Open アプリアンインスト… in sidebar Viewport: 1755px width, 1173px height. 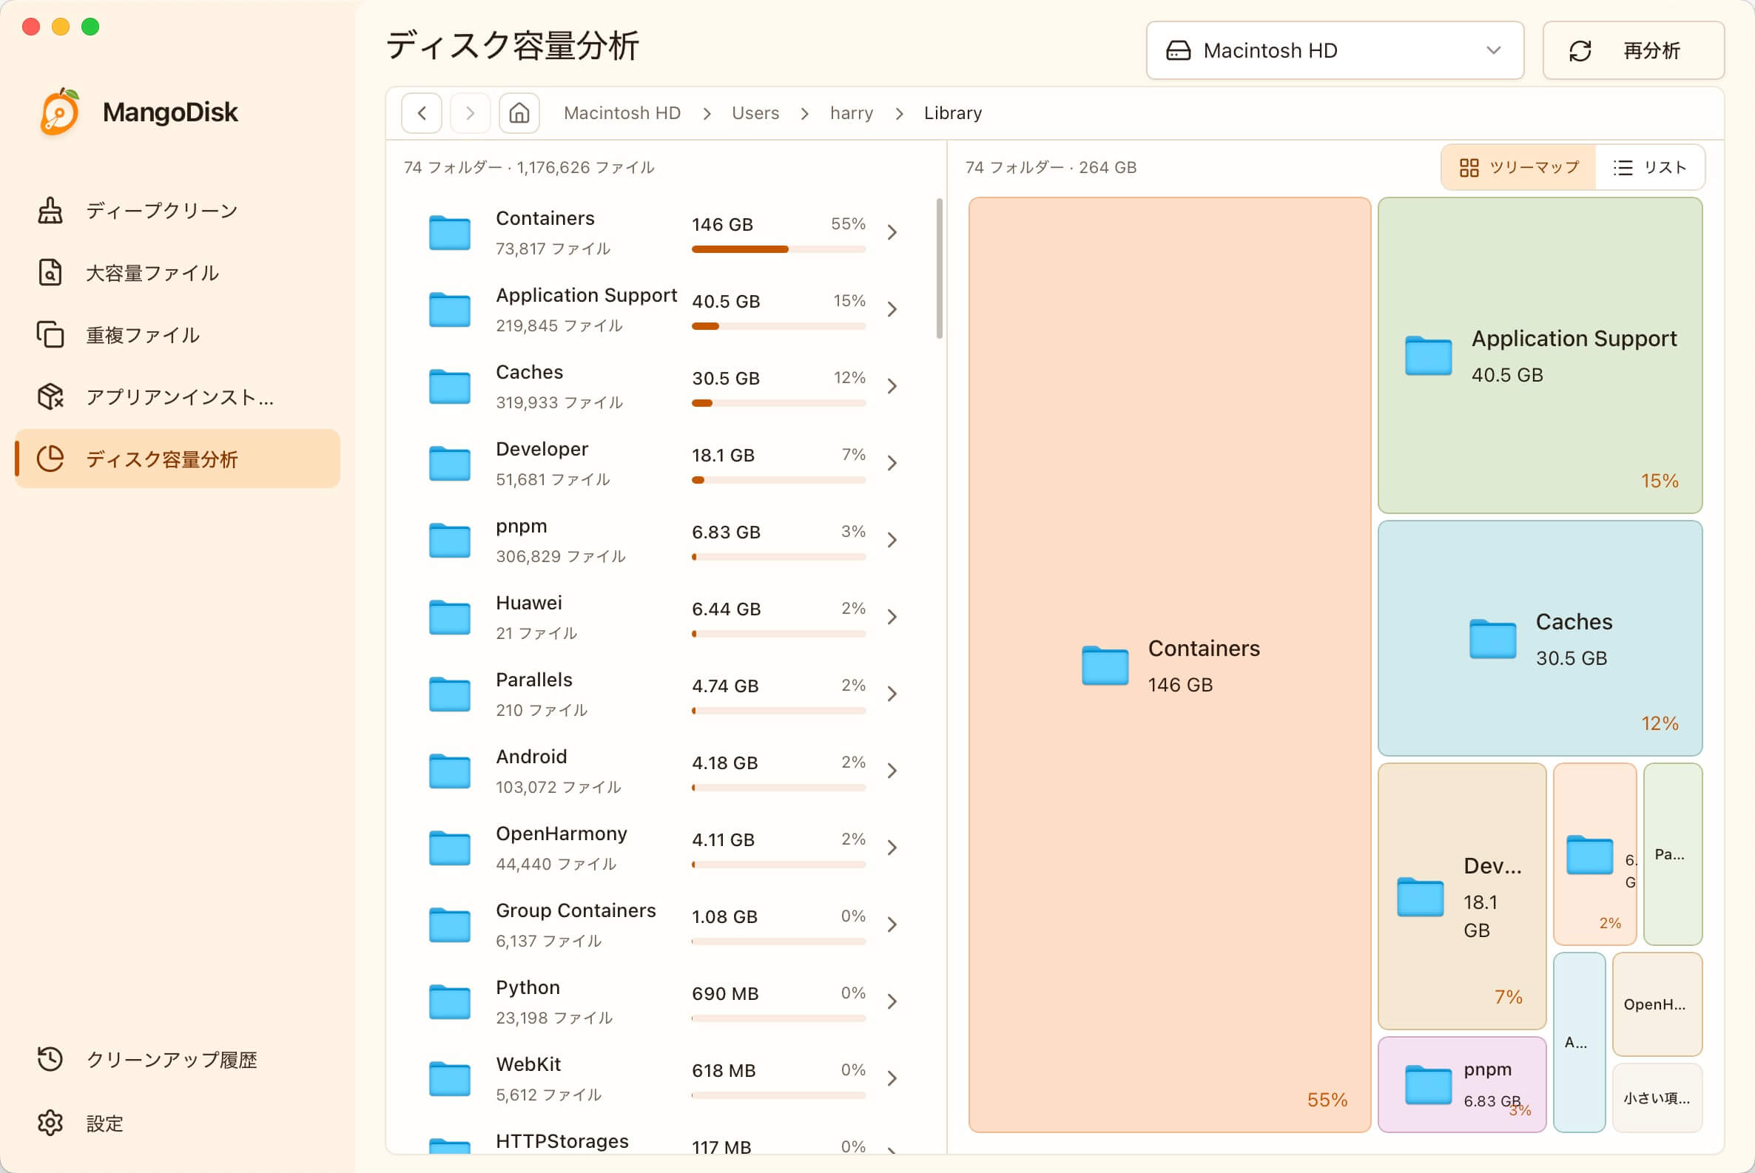(178, 397)
